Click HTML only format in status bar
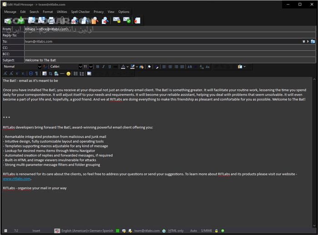The image size is (318, 235). (x=176, y=231)
